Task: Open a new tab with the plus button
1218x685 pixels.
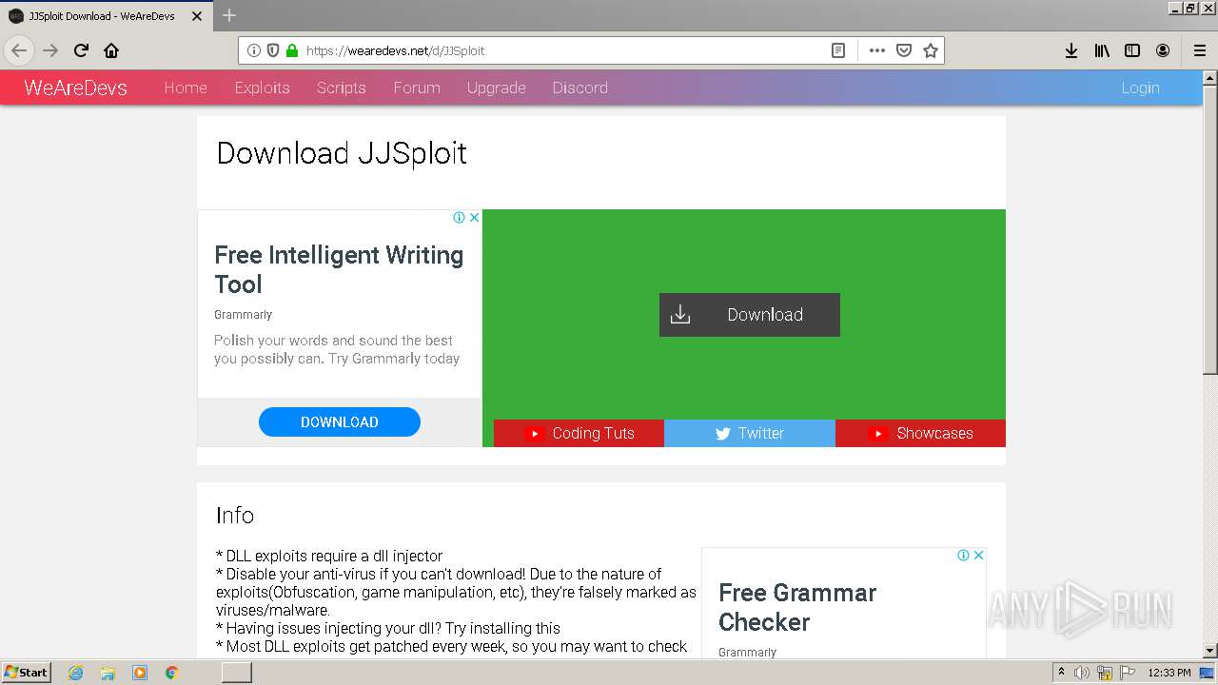Action: pyautogui.click(x=229, y=15)
